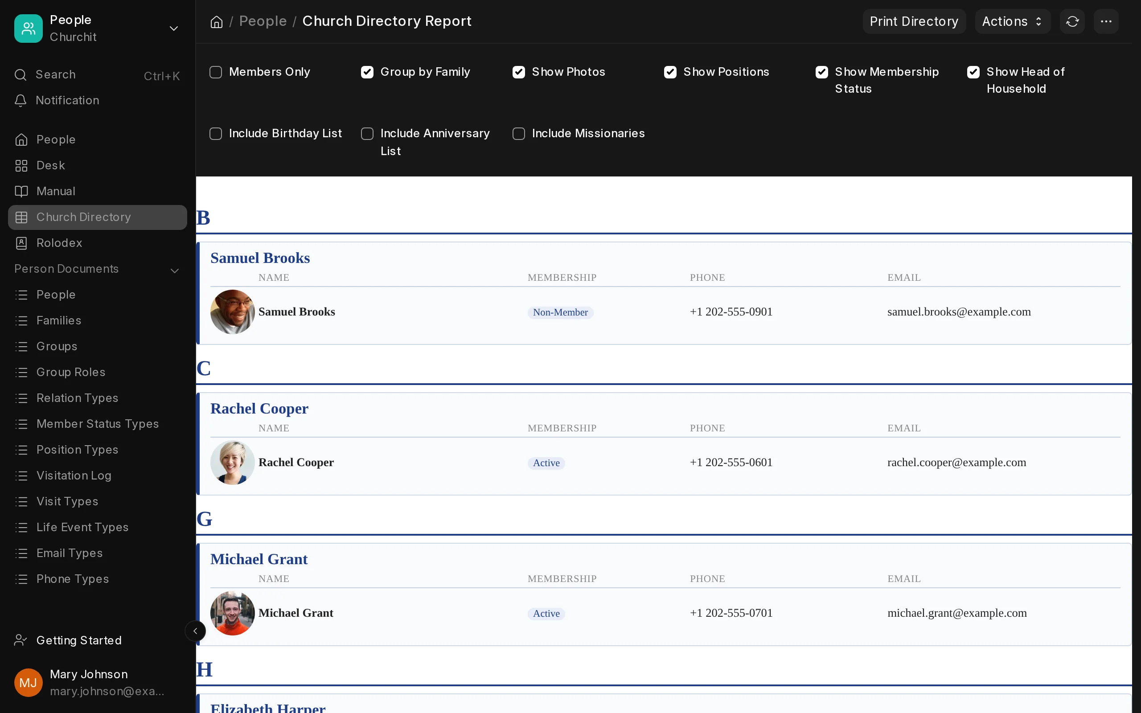Open Samuel Brooks family heading
Screen dimensions: 1141x713
pos(260,258)
